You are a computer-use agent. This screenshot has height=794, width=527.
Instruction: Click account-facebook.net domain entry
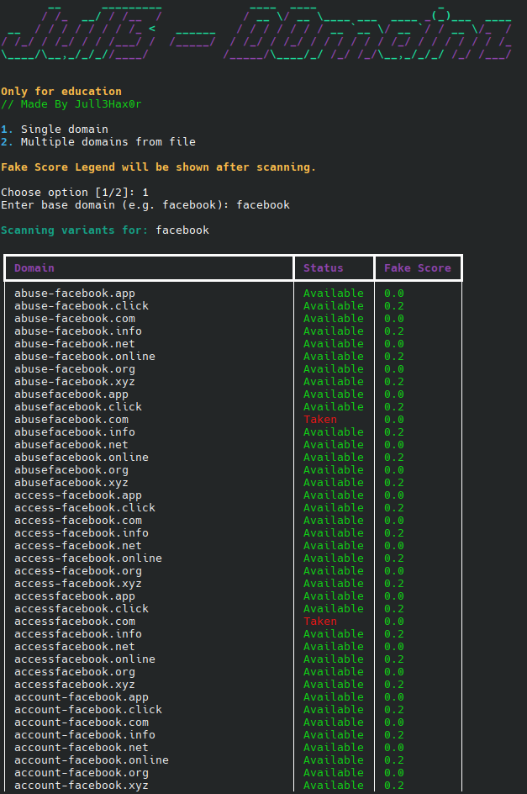pos(82,748)
